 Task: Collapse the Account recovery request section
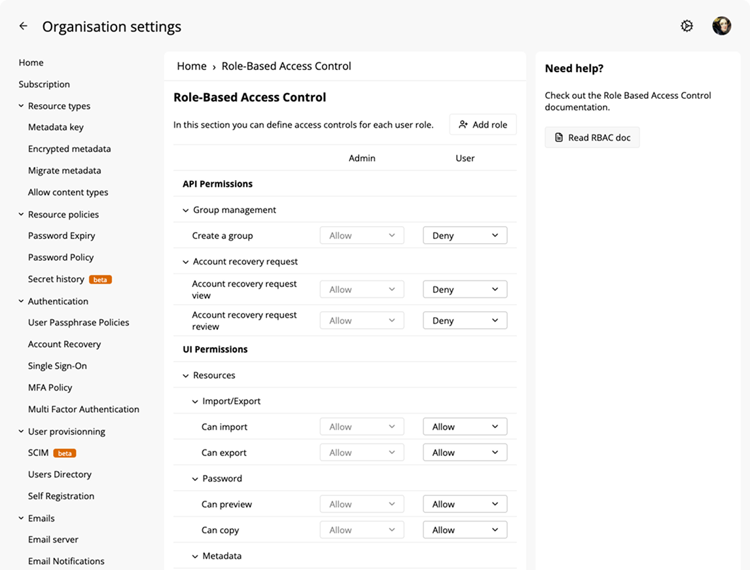[186, 261]
